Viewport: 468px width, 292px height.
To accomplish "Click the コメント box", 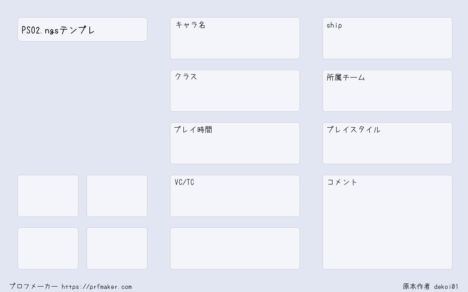I will click(x=387, y=222).
